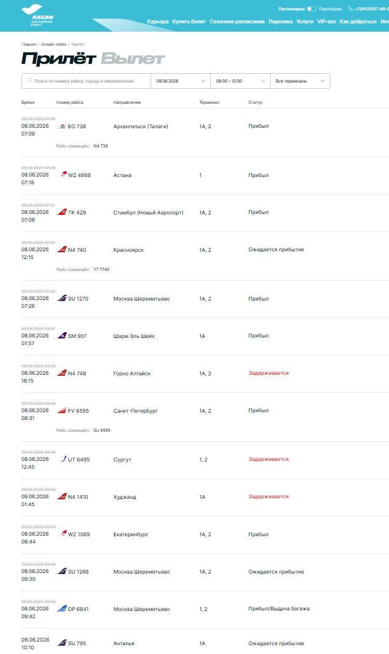Click the phone icon in header

[351, 9]
